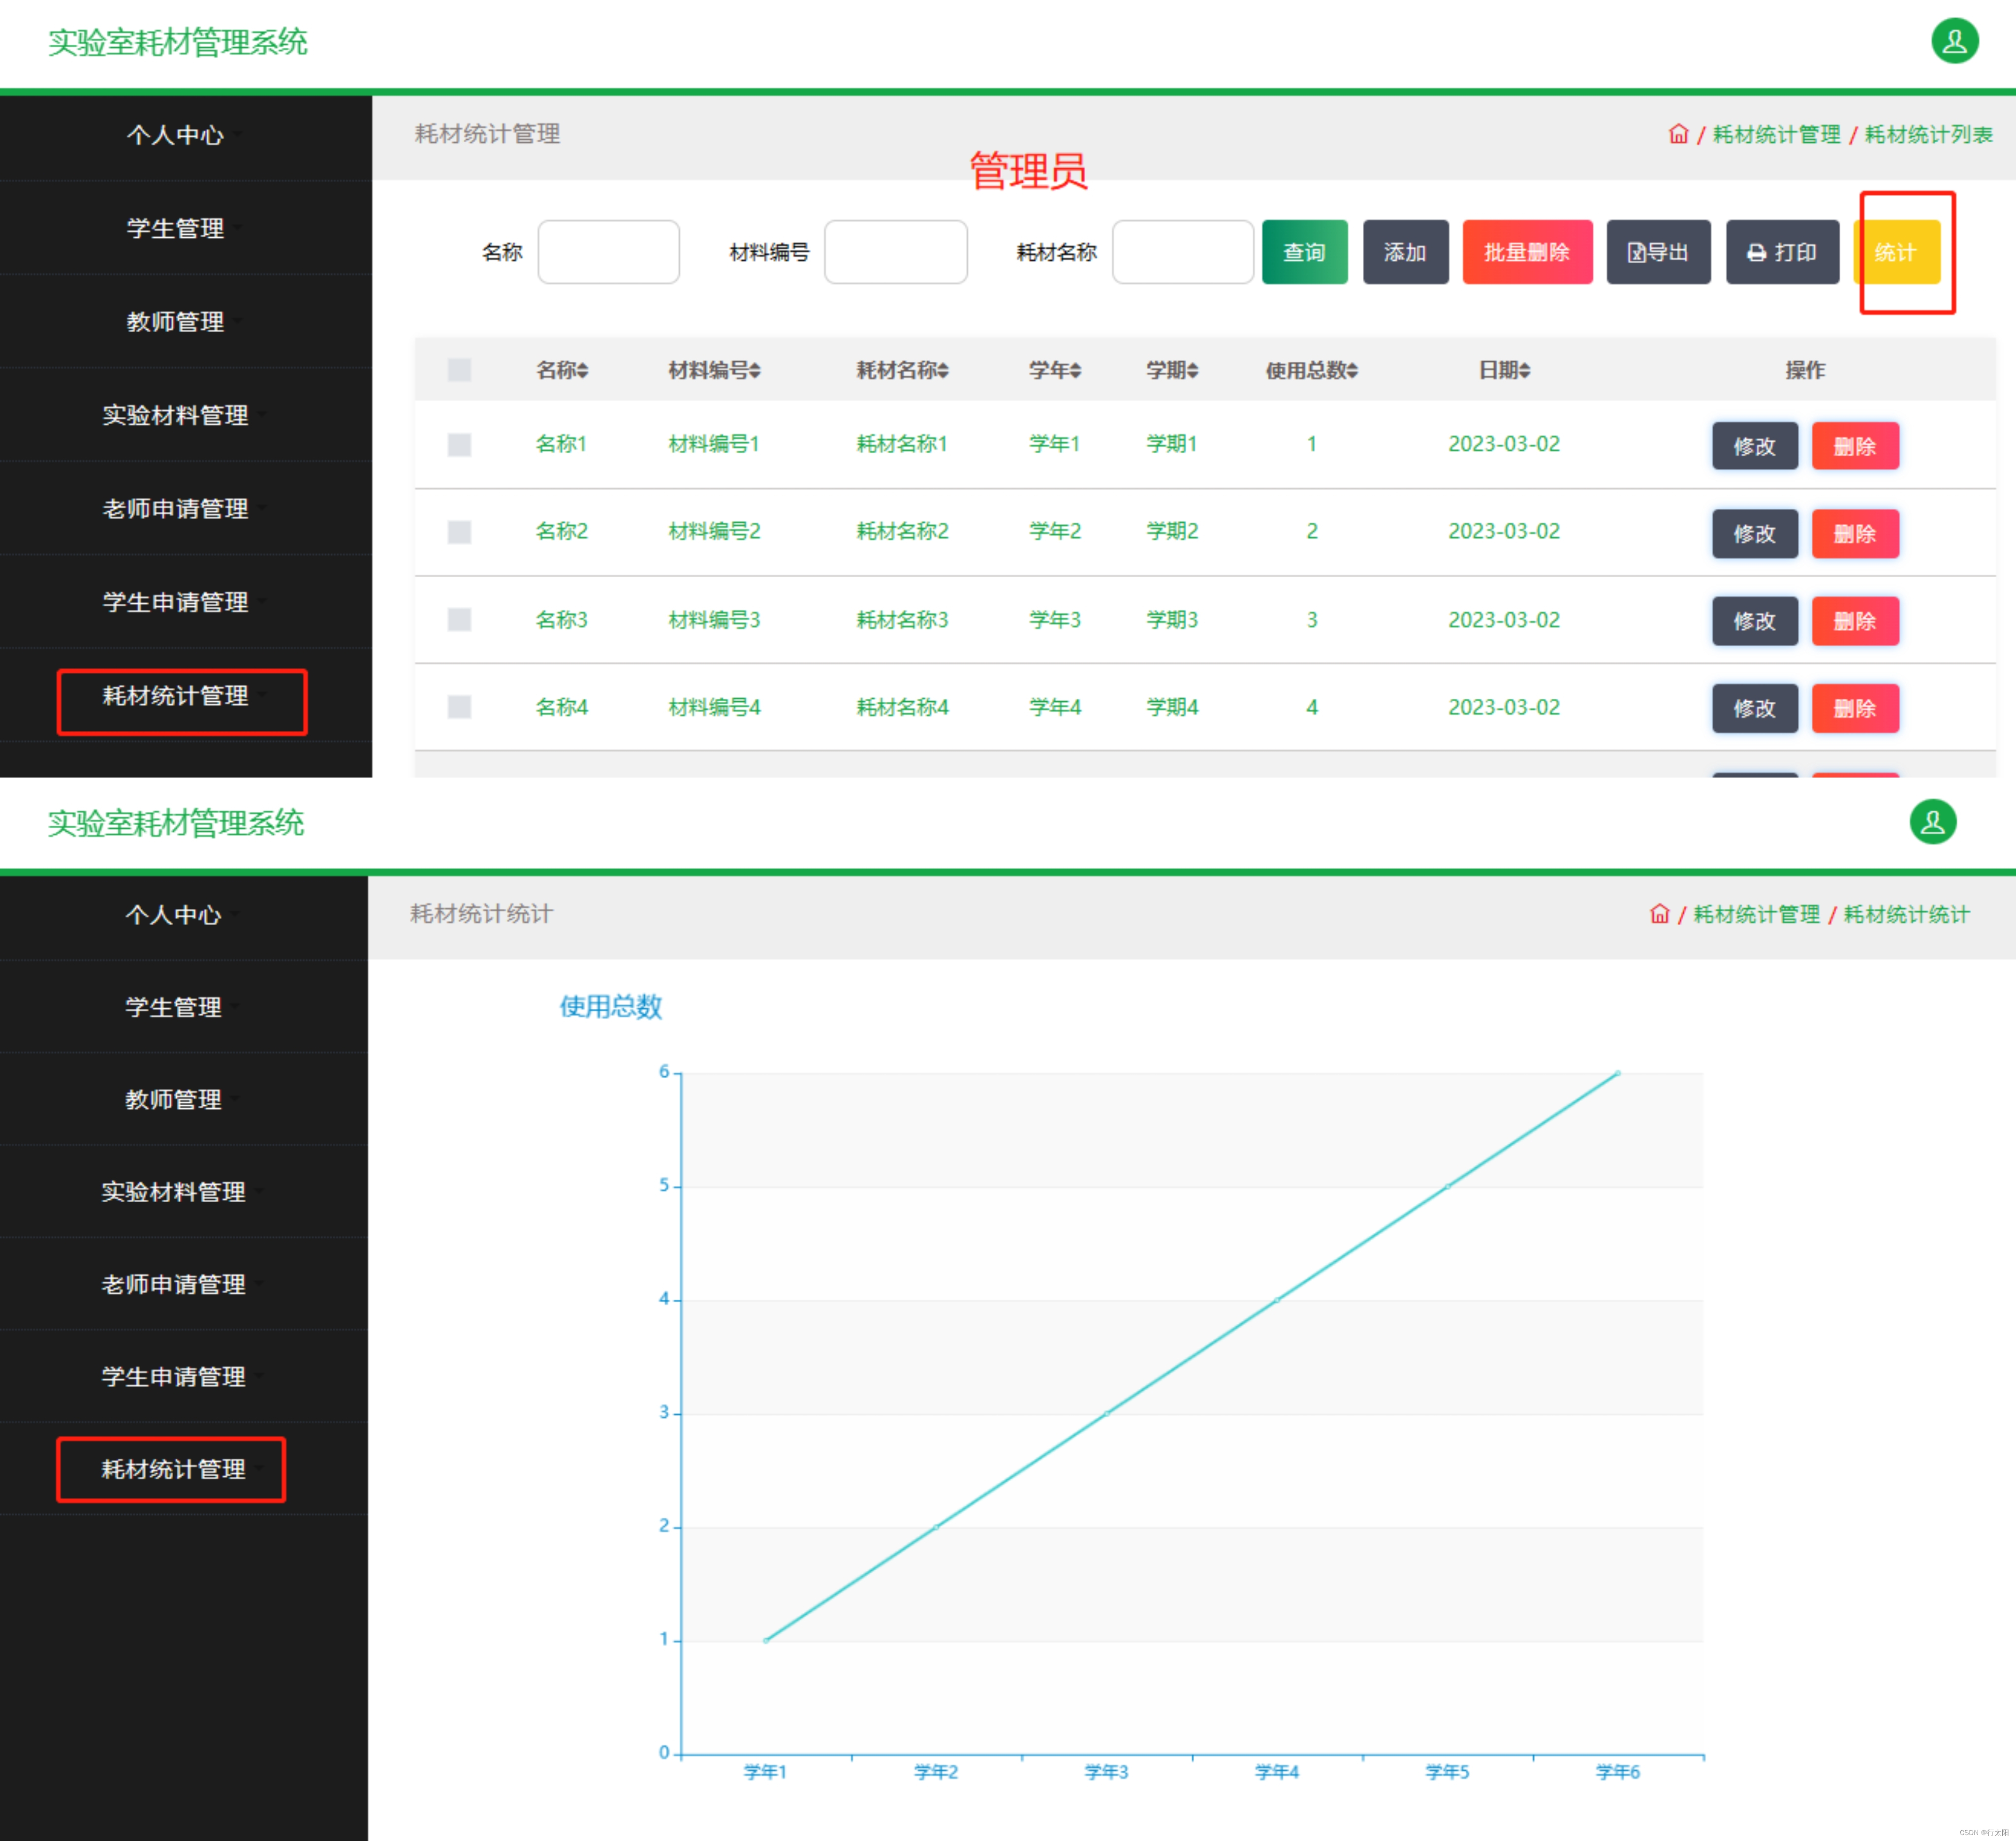Sort table by 日期 column arrows
Image resolution: width=2016 pixels, height=1841 pixels.
point(1525,371)
